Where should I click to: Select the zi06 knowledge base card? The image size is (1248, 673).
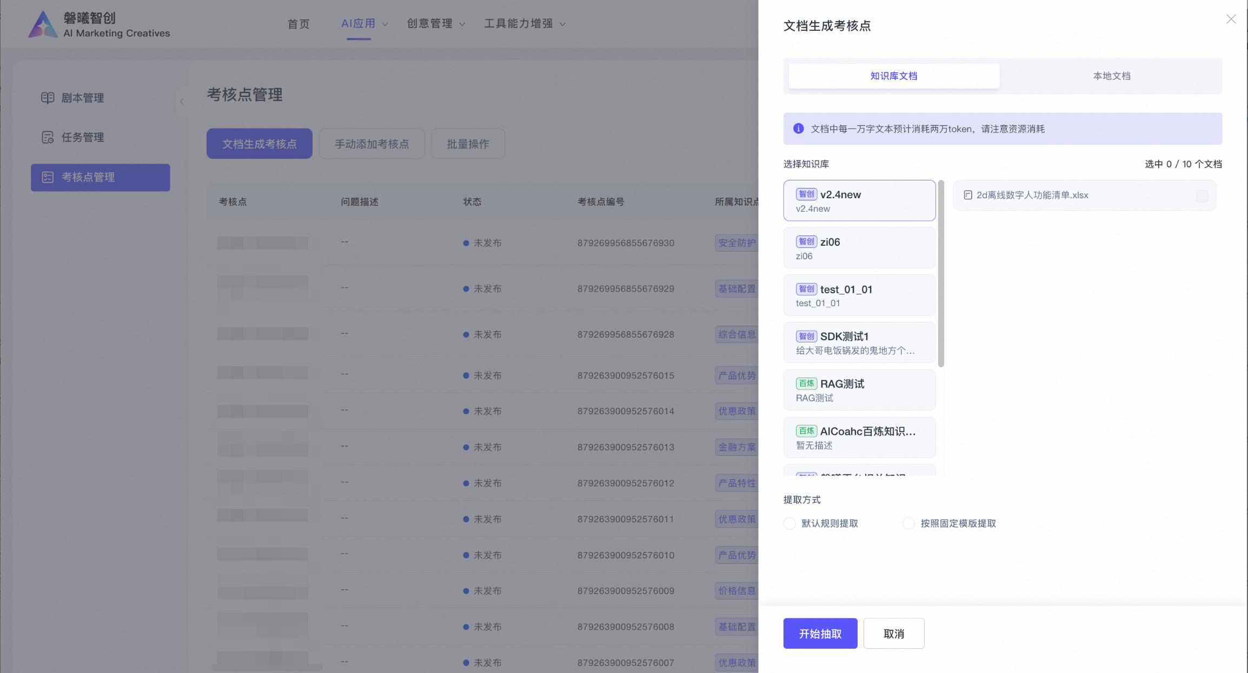point(859,248)
